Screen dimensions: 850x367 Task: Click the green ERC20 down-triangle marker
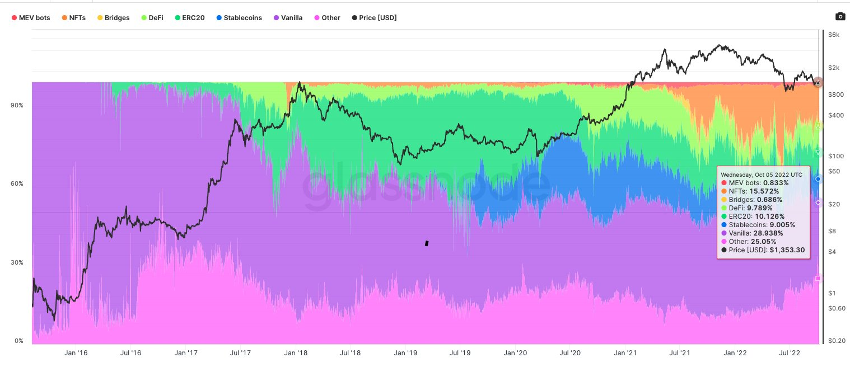click(818, 152)
